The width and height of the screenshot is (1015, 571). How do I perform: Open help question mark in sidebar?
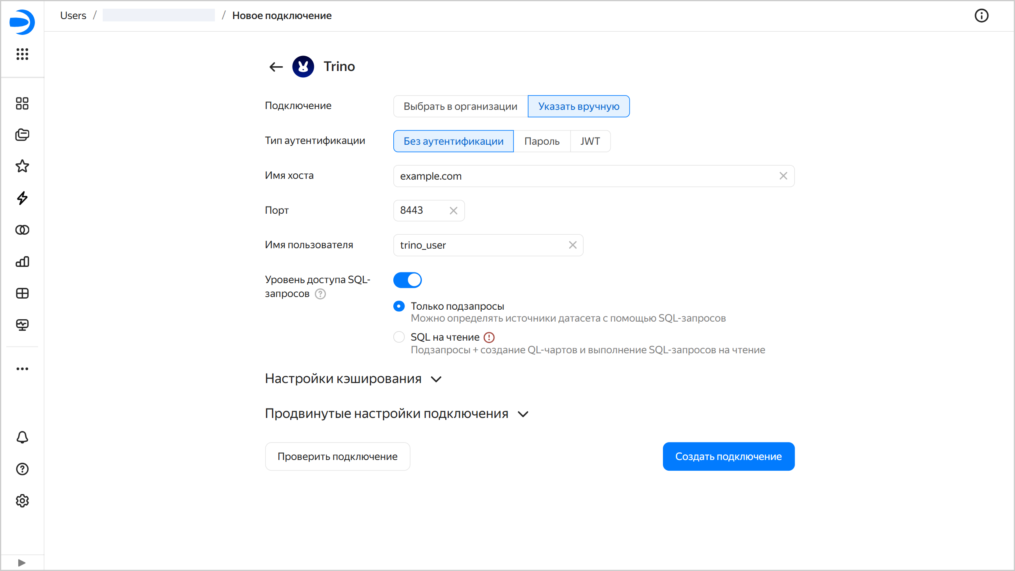pyautogui.click(x=22, y=469)
